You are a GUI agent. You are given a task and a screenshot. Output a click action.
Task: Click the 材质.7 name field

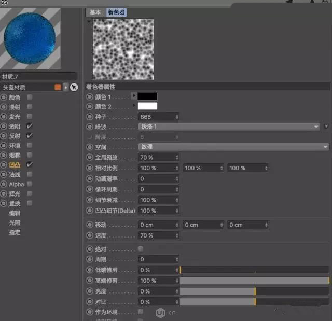click(38, 76)
